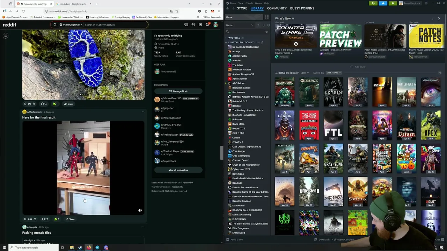
Task: Toggle Steam Big Picture mode icon
Action: tap(426, 3)
